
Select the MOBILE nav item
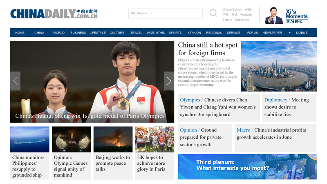click(302, 33)
